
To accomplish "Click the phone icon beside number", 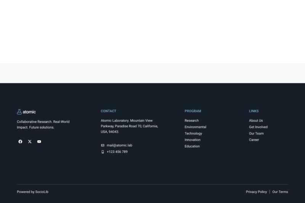I will tap(103, 152).
